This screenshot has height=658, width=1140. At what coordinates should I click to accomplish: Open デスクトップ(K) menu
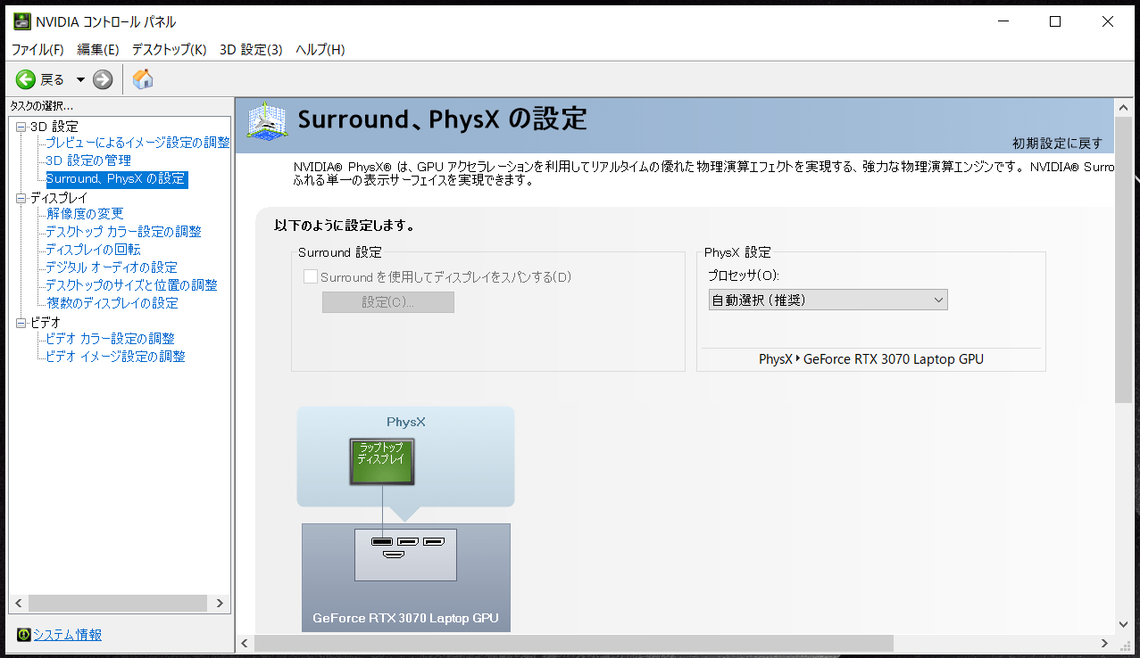tap(169, 50)
